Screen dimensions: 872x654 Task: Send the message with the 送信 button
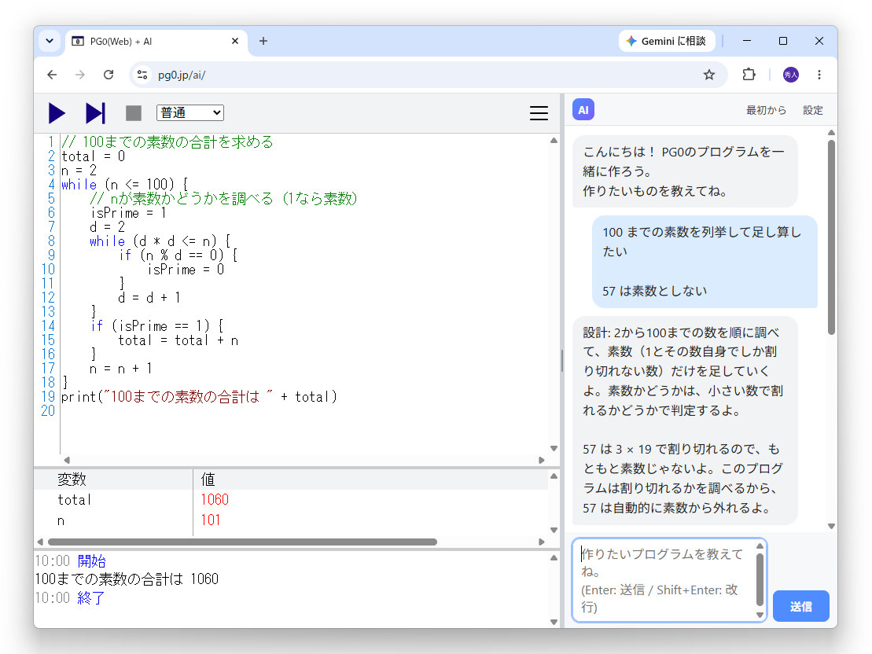point(800,606)
